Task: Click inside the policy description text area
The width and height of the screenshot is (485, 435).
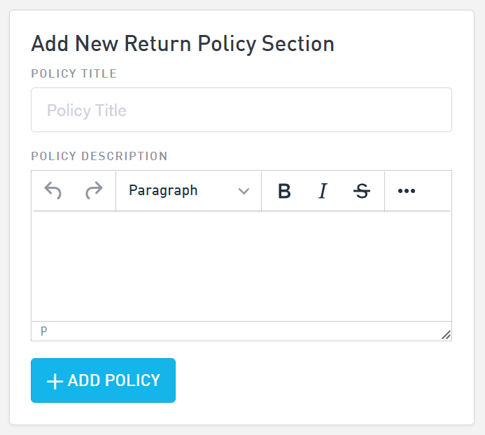Action: coord(241,266)
